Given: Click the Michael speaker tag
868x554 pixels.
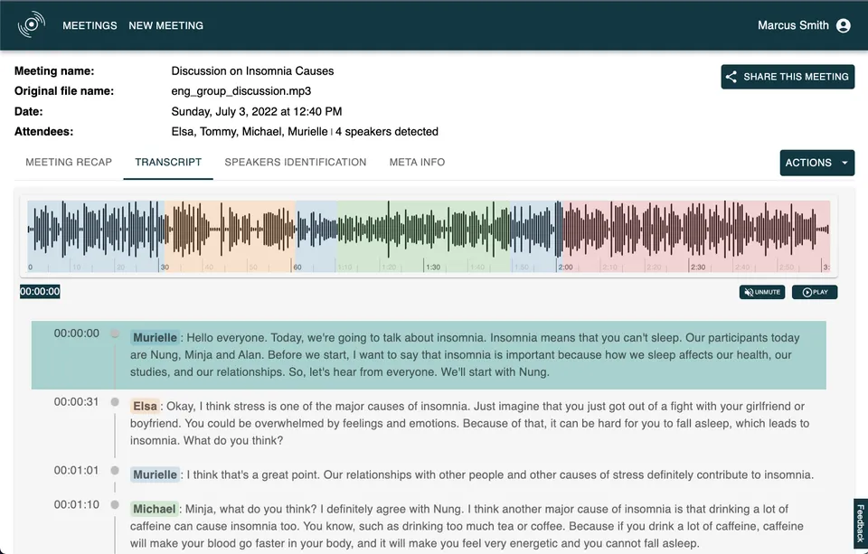Looking at the screenshot, I should (x=154, y=509).
